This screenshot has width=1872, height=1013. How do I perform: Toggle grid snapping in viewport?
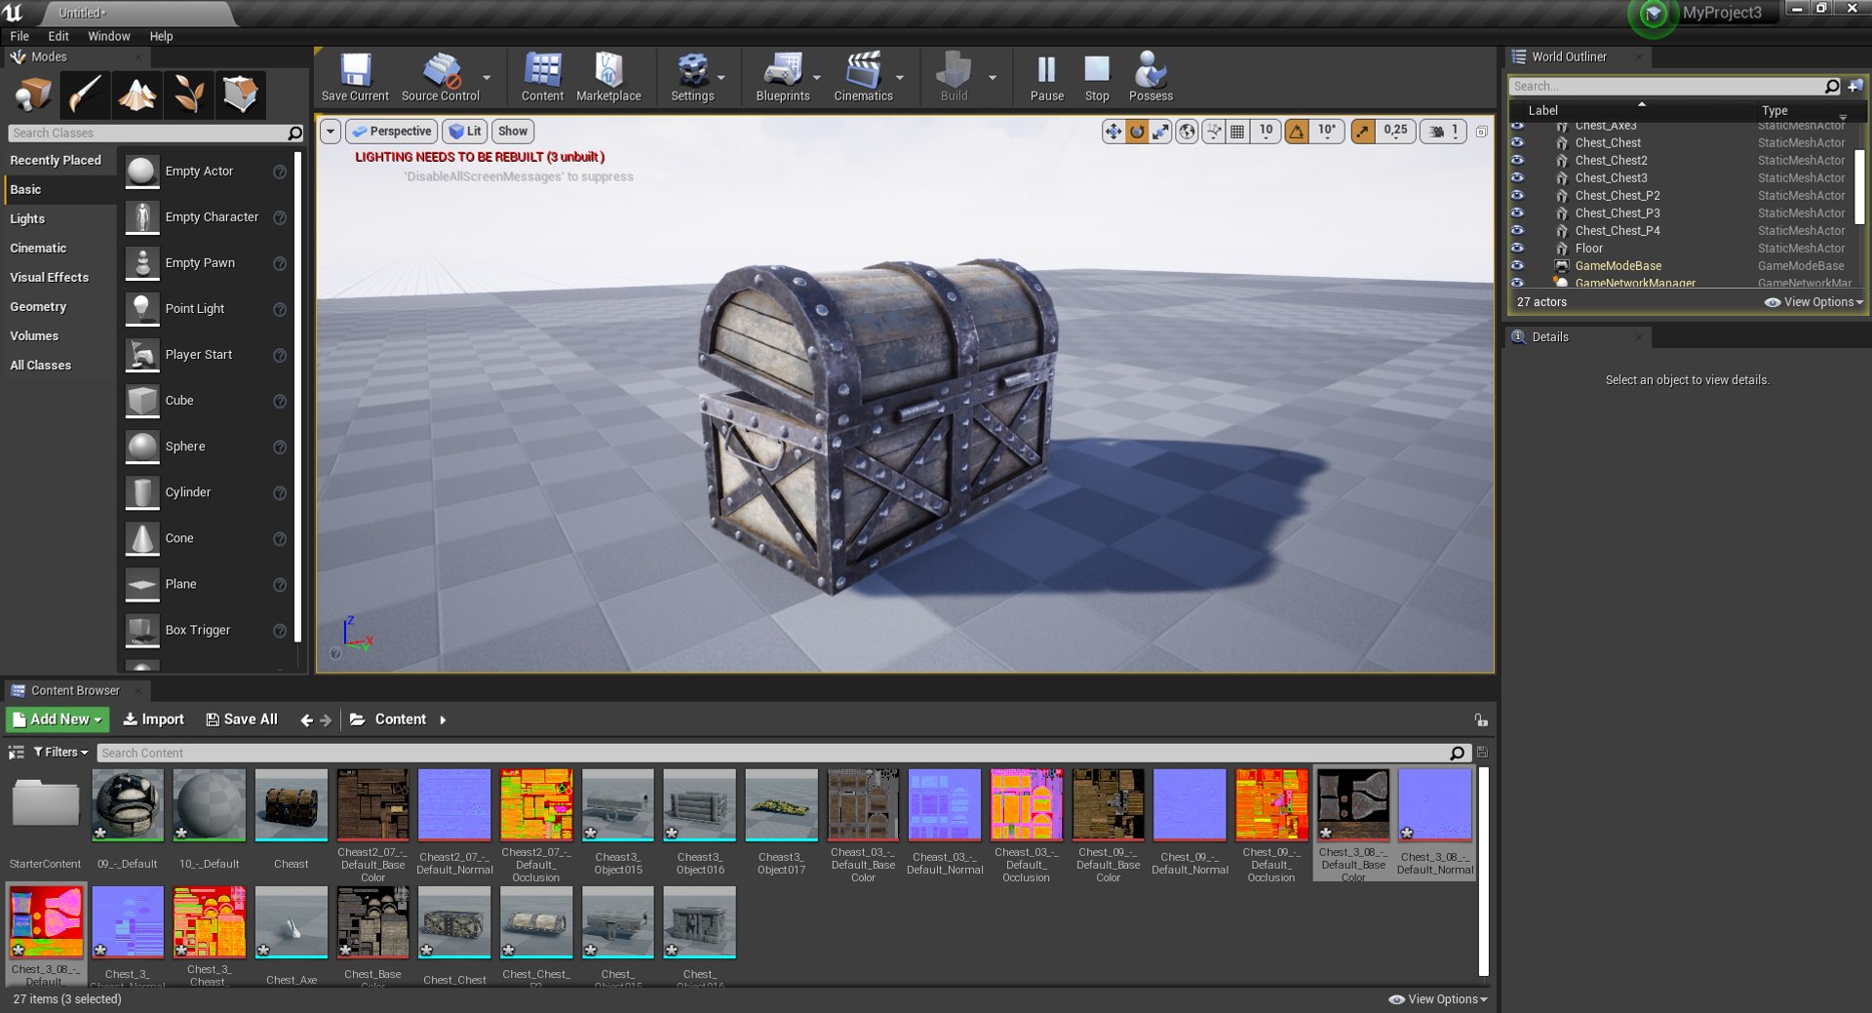pos(1237,132)
